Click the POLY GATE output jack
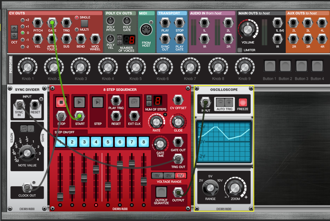The width and height of the screenshot is (330, 221). coord(127,21)
